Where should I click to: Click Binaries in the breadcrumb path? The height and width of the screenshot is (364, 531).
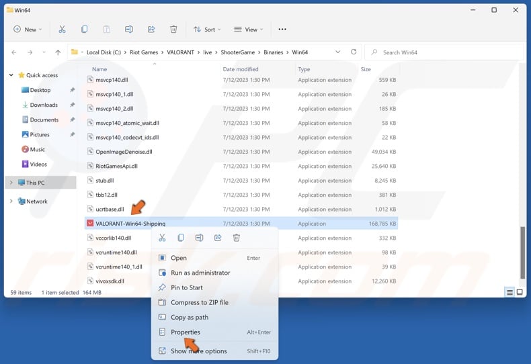click(274, 52)
